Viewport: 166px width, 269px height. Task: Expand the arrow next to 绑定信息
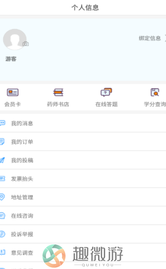[165, 38]
